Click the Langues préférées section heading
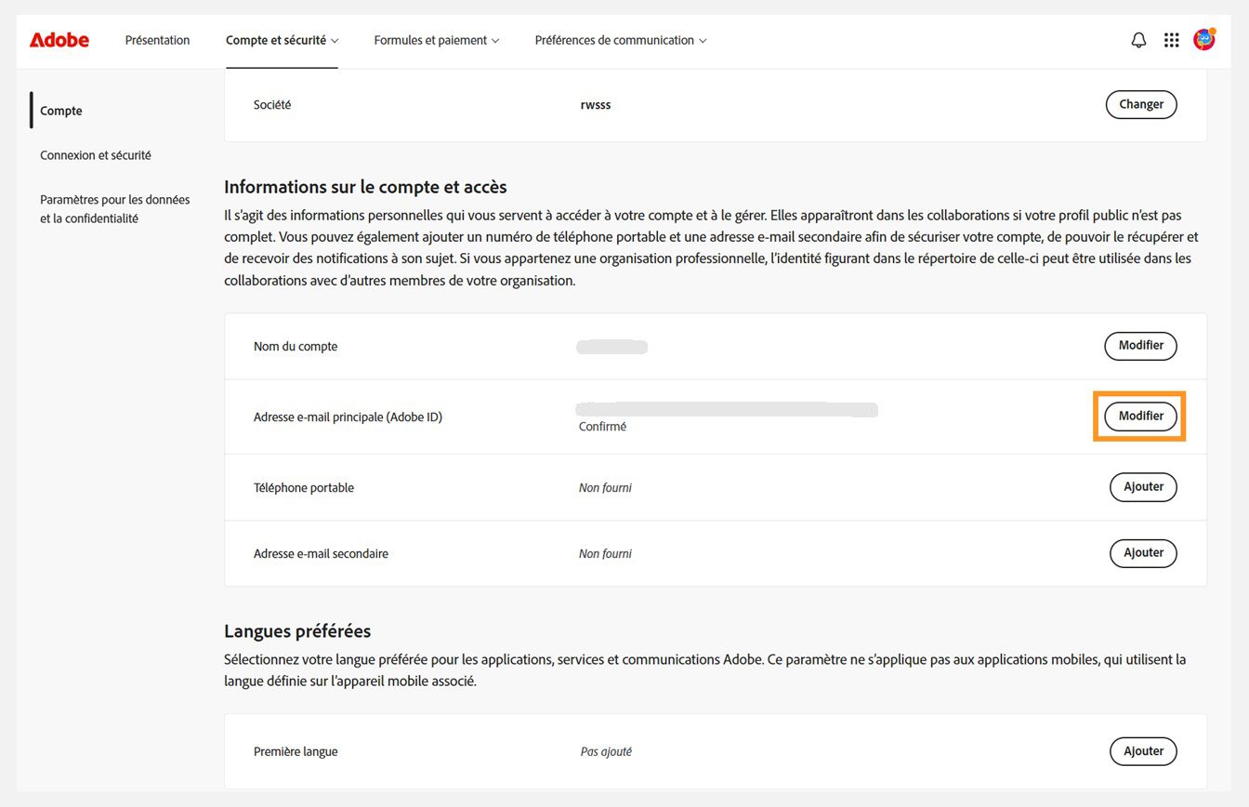This screenshot has width=1249, height=807. click(x=296, y=630)
